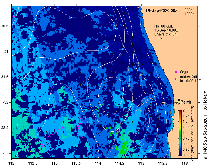
Task: Click the SST age color bar
Action: click(x=180, y=133)
